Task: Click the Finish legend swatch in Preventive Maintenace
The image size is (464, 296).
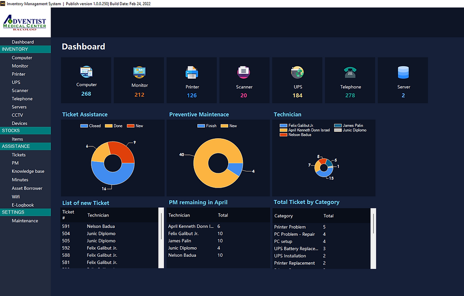Action: 201,126
